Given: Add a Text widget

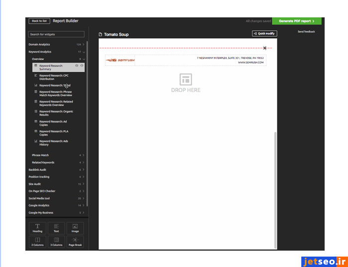Looking at the screenshot, I should pyautogui.click(x=56, y=228).
